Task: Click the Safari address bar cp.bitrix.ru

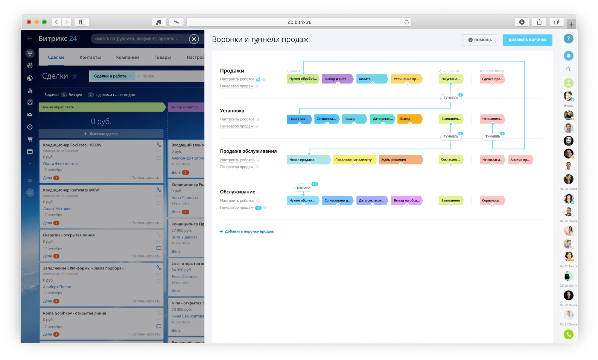Action: pos(299,22)
